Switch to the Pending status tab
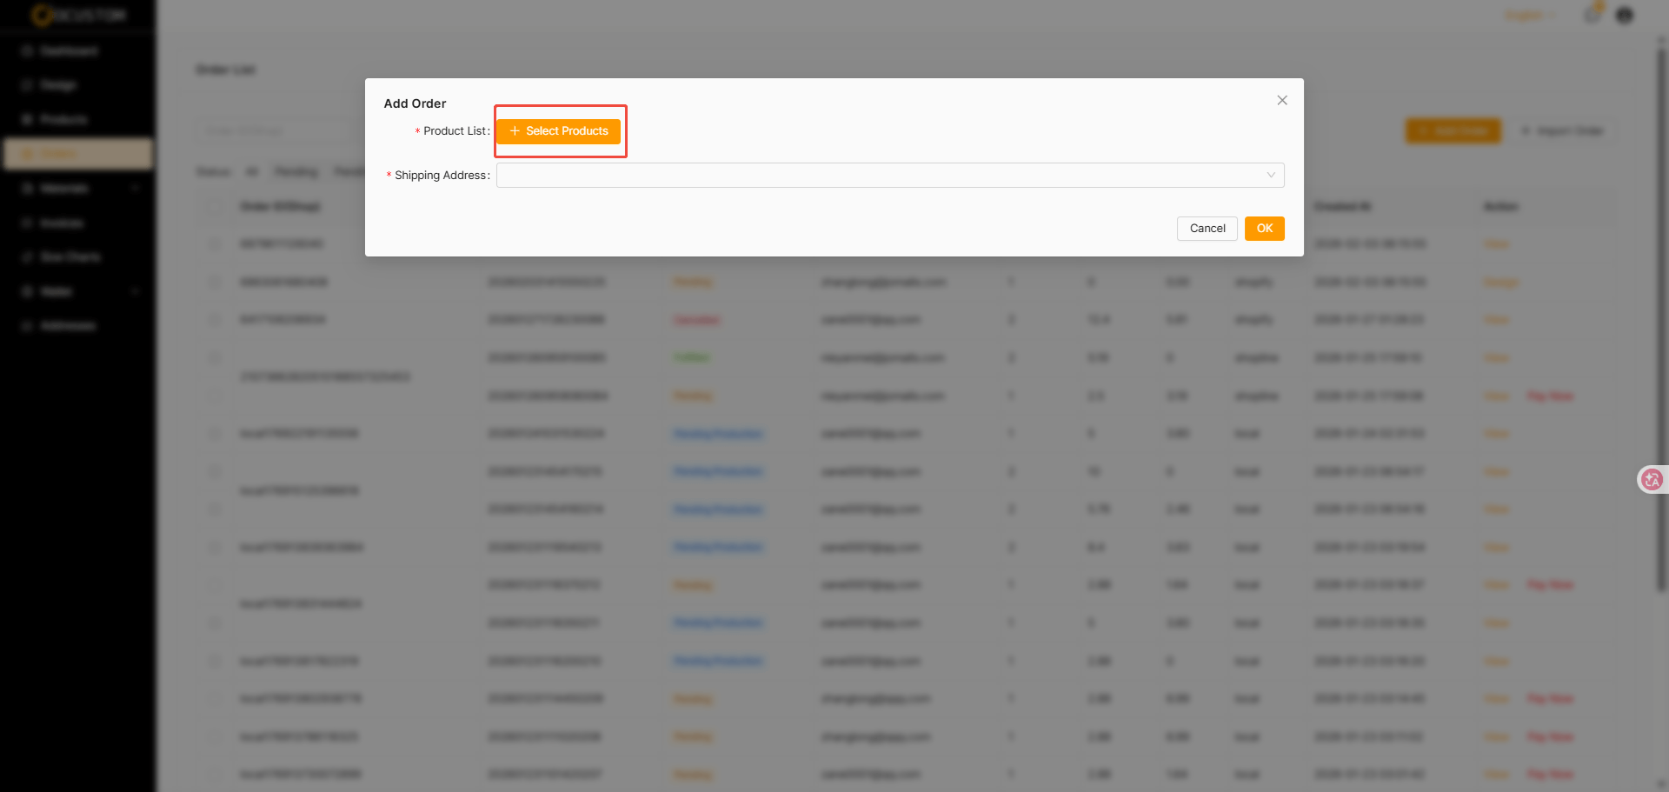 click(x=296, y=172)
